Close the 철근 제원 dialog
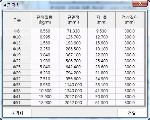150x120 pixels. click(x=140, y=3)
